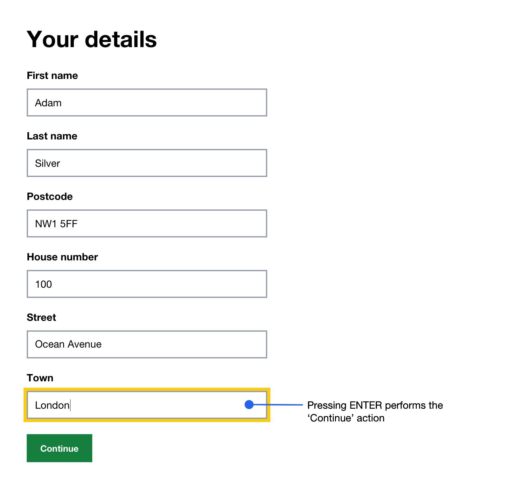Click the text cursor after London
The height and width of the screenshot is (487, 509).
(x=71, y=405)
